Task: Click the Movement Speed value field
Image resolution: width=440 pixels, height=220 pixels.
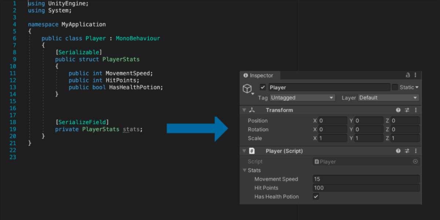Action: pyautogui.click(x=366, y=179)
